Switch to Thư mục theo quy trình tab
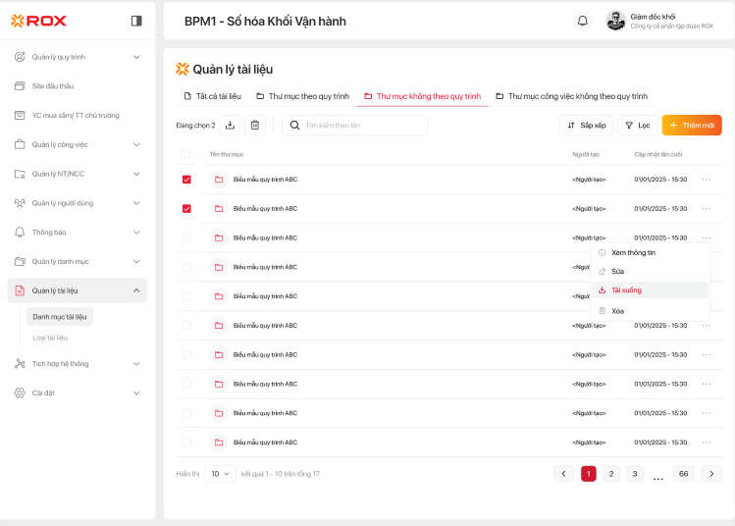The image size is (735, 526). click(x=302, y=96)
